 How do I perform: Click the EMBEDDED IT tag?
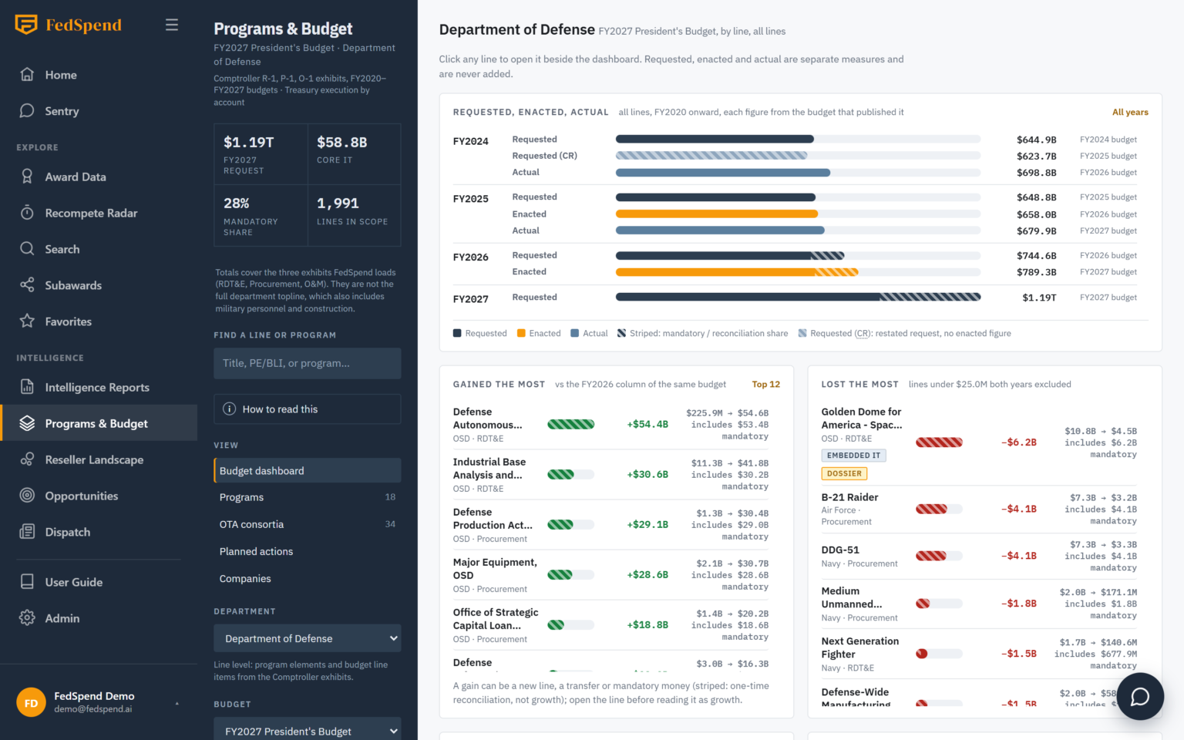854,456
